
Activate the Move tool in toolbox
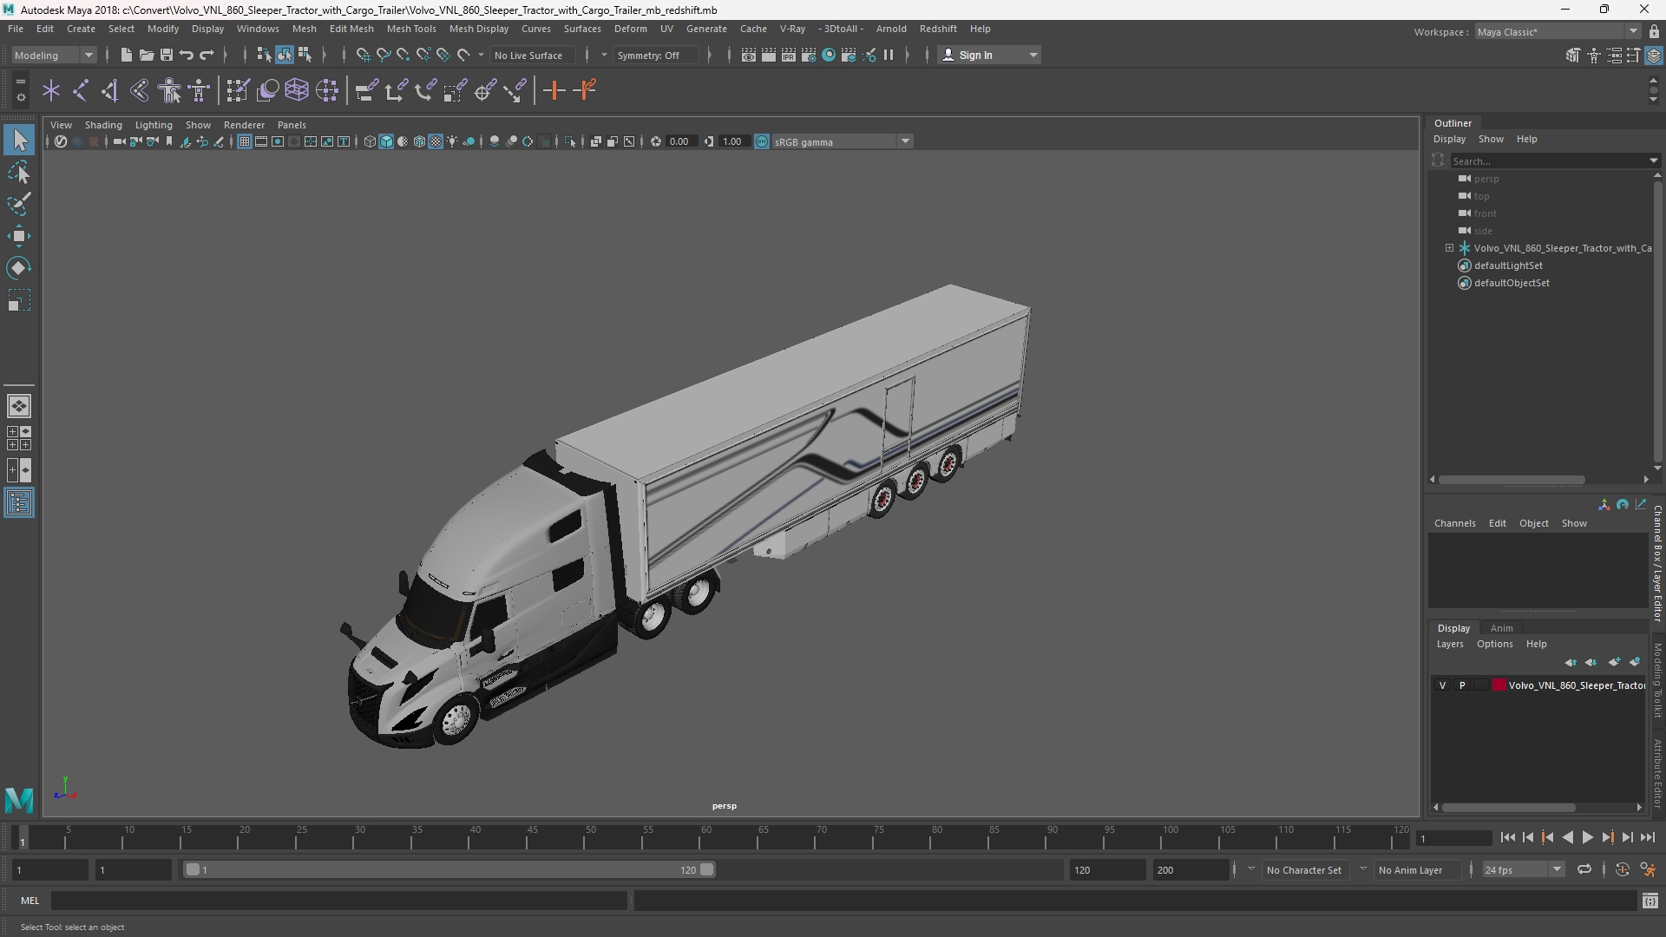click(x=19, y=236)
